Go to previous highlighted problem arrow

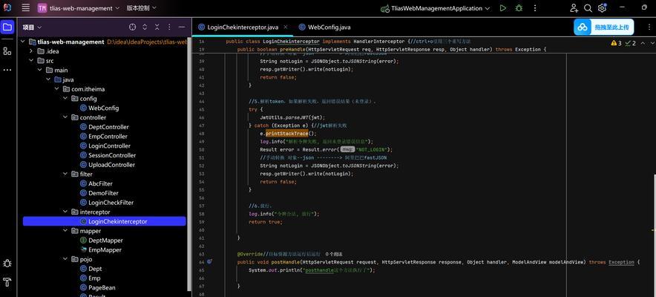(x=643, y=42)
